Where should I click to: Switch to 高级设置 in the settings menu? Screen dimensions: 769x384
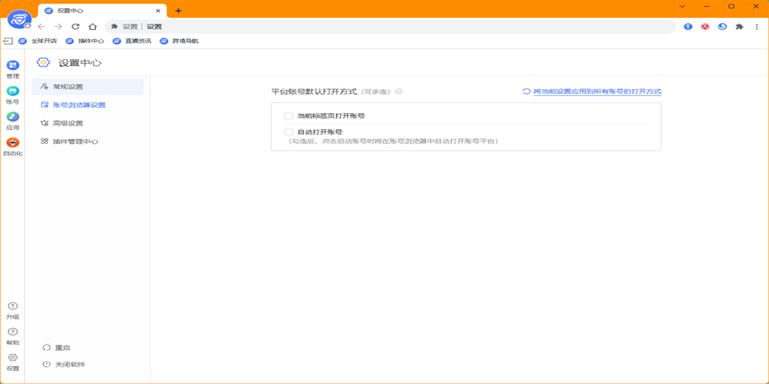68,123
